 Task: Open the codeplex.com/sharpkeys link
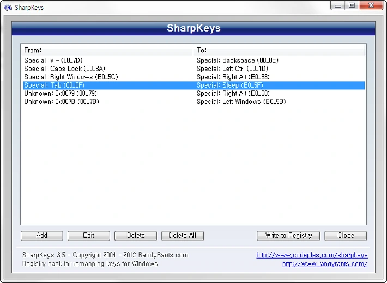click(x=312, y=255)
